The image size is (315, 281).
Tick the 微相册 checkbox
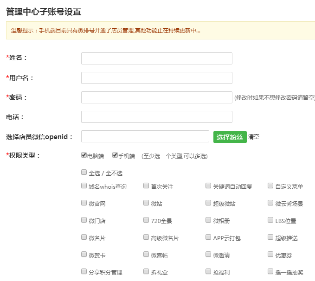point(208,220)
